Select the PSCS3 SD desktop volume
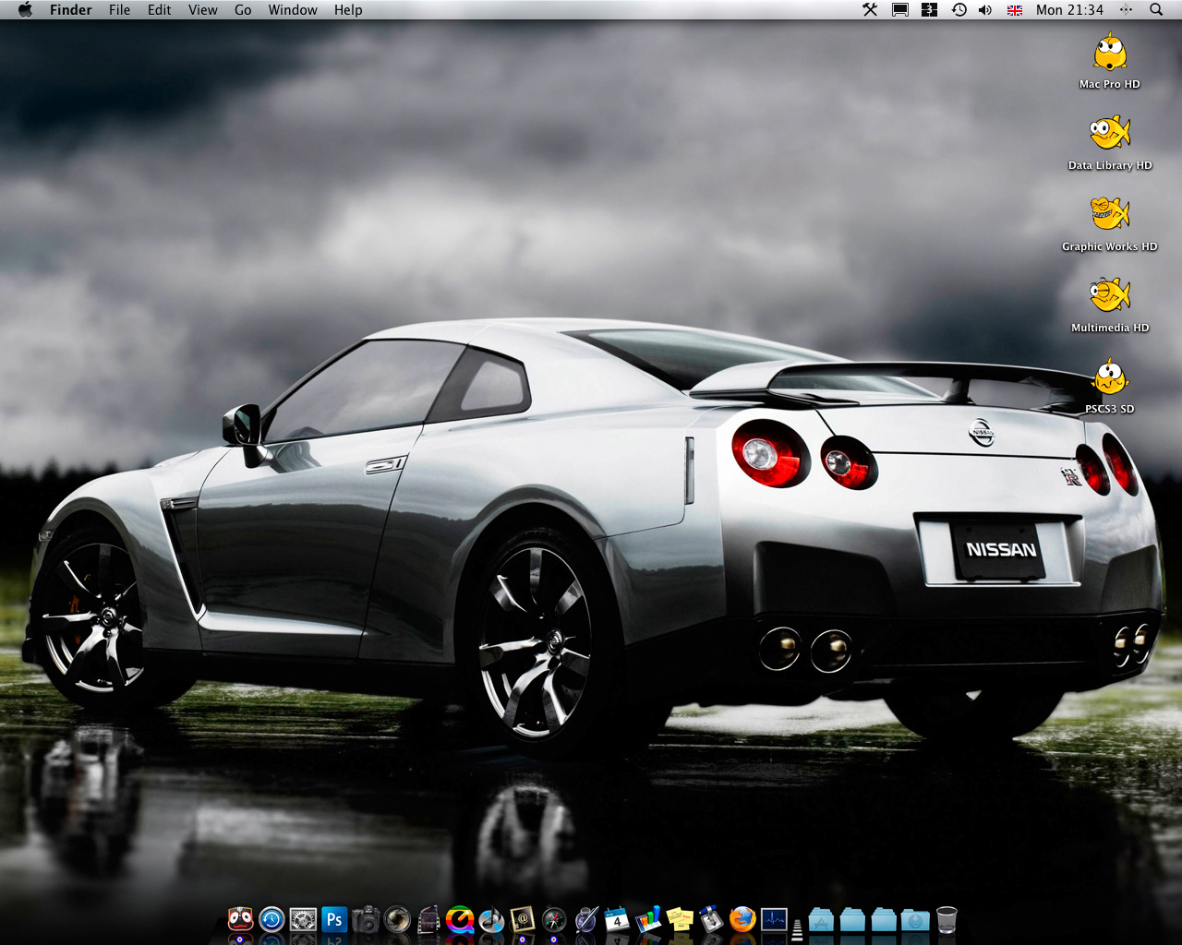1182x945 pixels. pos(1110,378)
